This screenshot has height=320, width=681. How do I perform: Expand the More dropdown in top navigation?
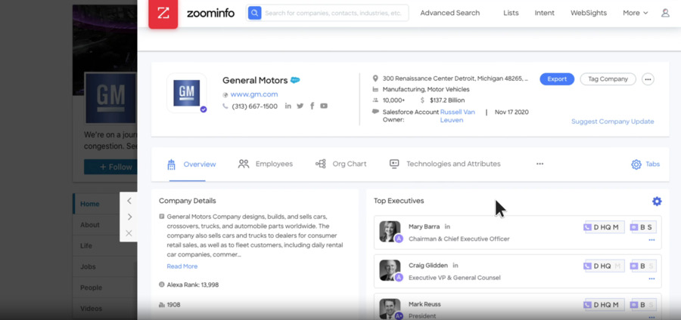[x=635, y=13]
